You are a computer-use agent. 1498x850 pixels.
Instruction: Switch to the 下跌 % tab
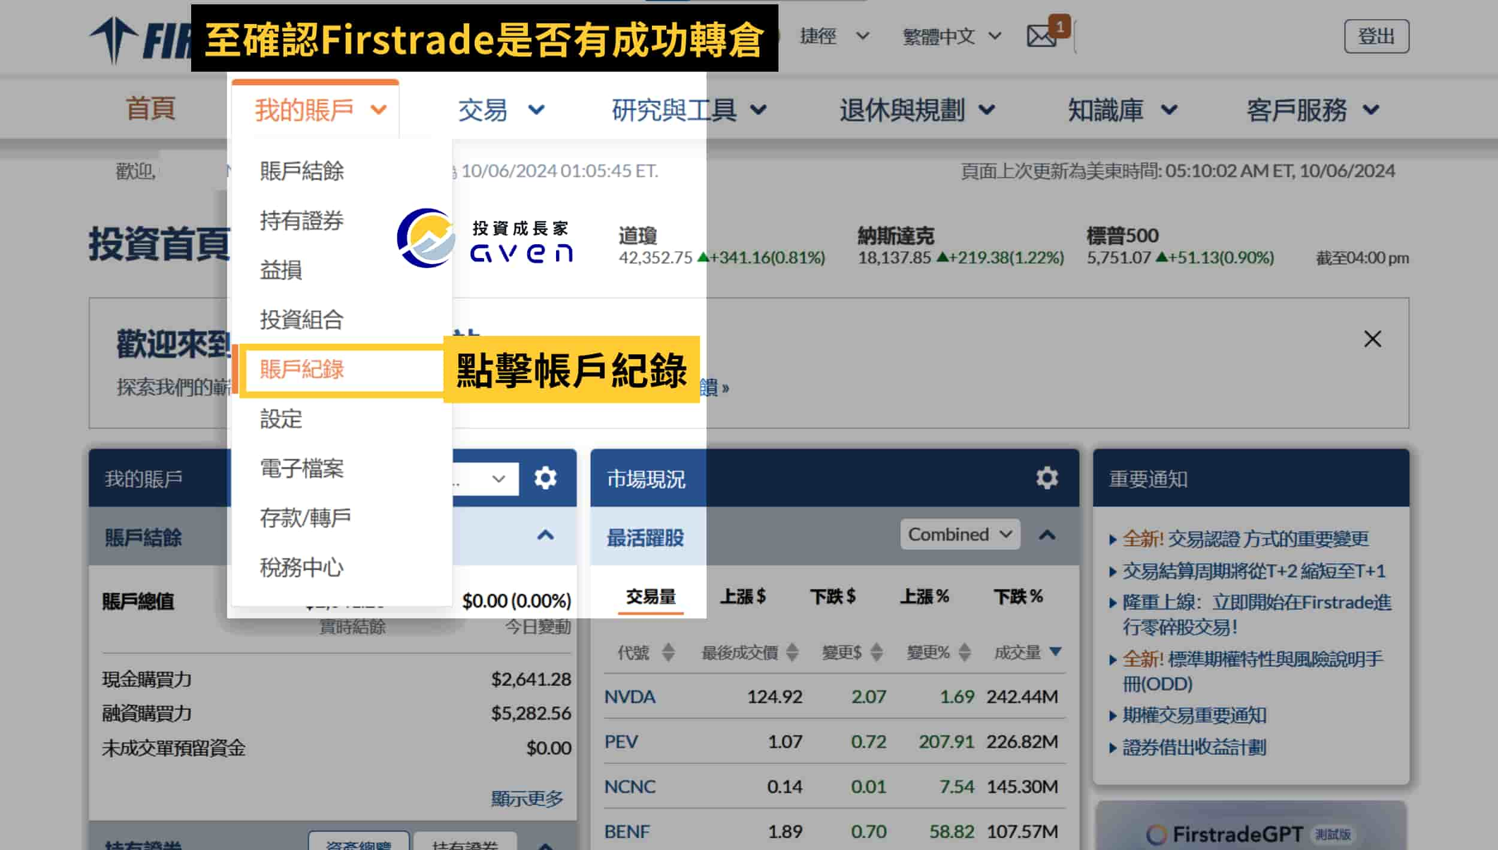click(1018, 597)
